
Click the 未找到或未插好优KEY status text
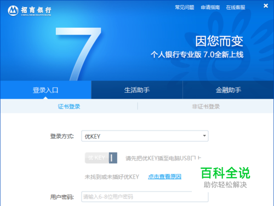point(112,177)
